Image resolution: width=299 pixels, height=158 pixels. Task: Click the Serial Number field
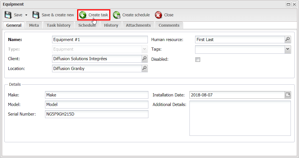click(x=97, y=114)
